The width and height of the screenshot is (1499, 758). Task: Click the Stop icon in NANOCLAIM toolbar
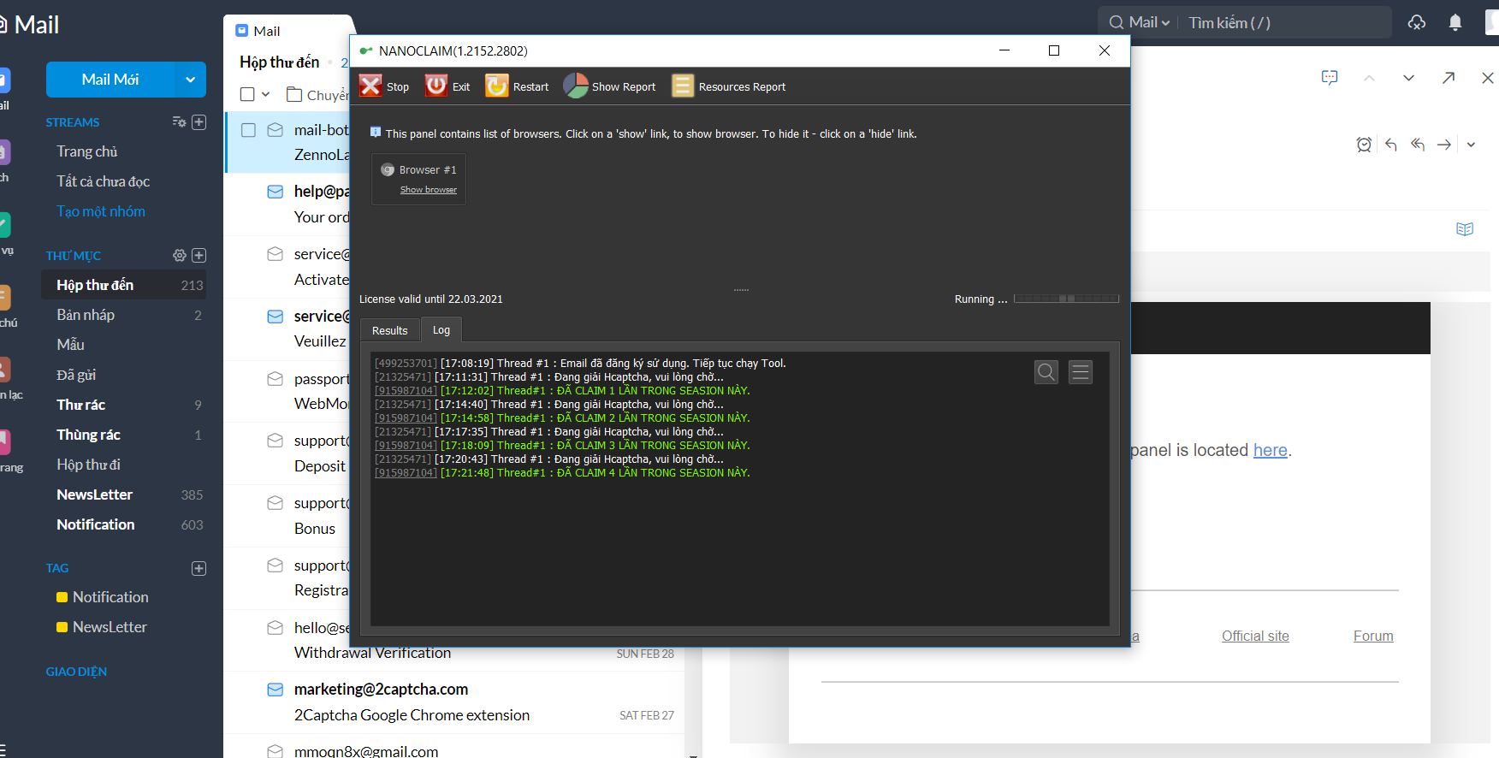pos(370,86)
